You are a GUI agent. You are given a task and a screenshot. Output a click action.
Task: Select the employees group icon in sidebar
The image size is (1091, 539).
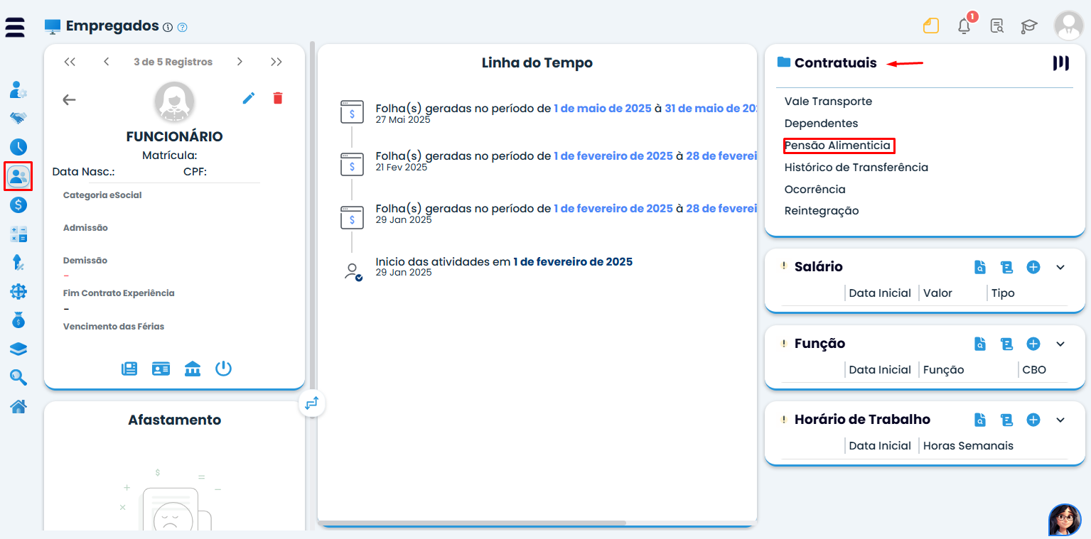point(18,176)
